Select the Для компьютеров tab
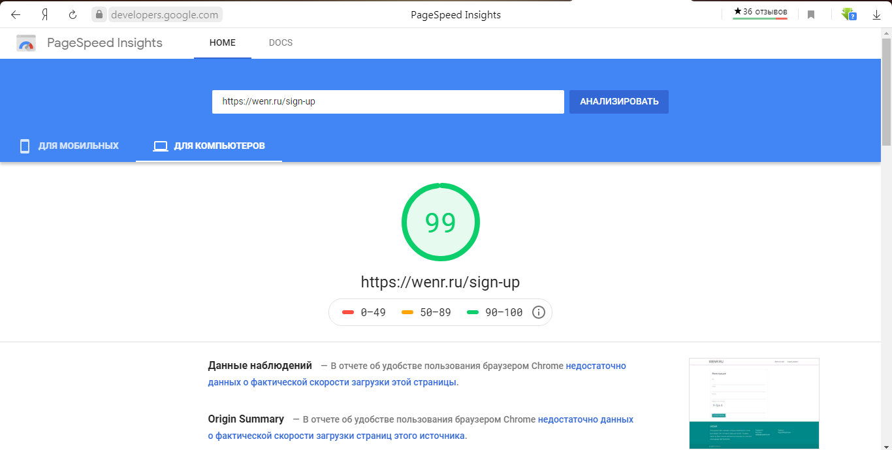 (209, 146)
